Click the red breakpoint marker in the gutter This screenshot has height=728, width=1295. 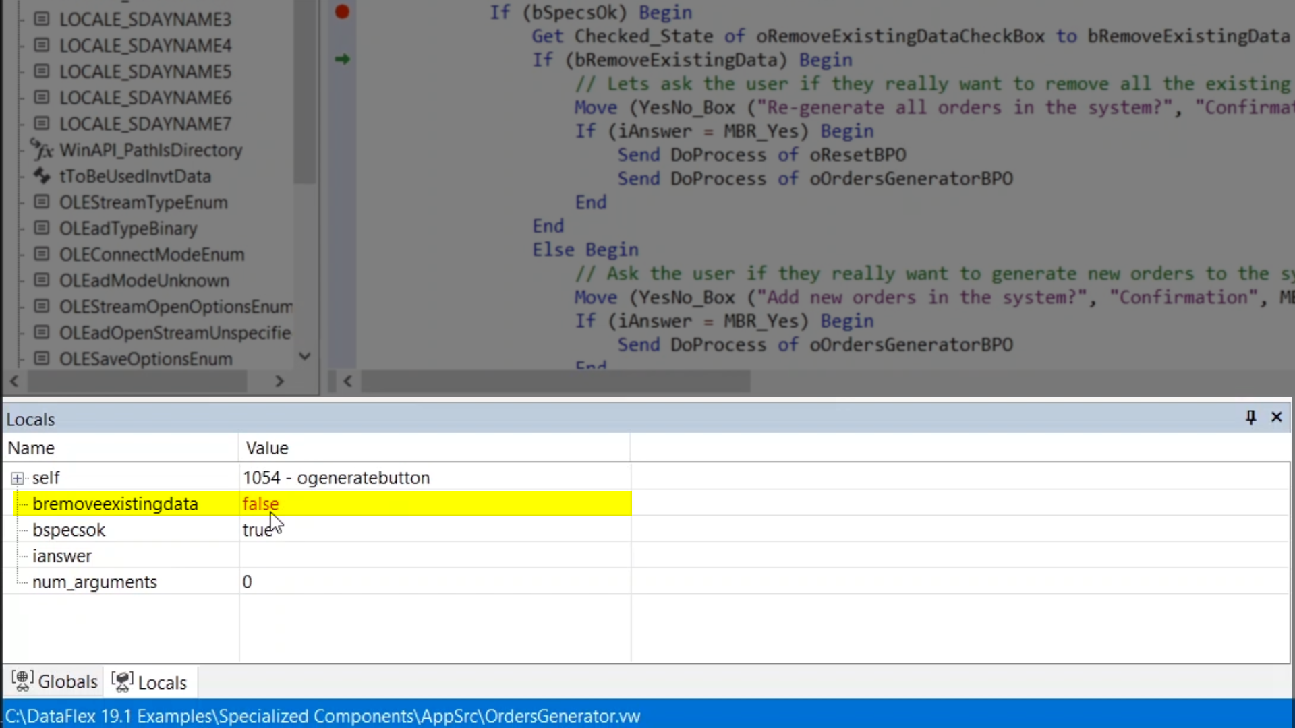click(342, 11)
